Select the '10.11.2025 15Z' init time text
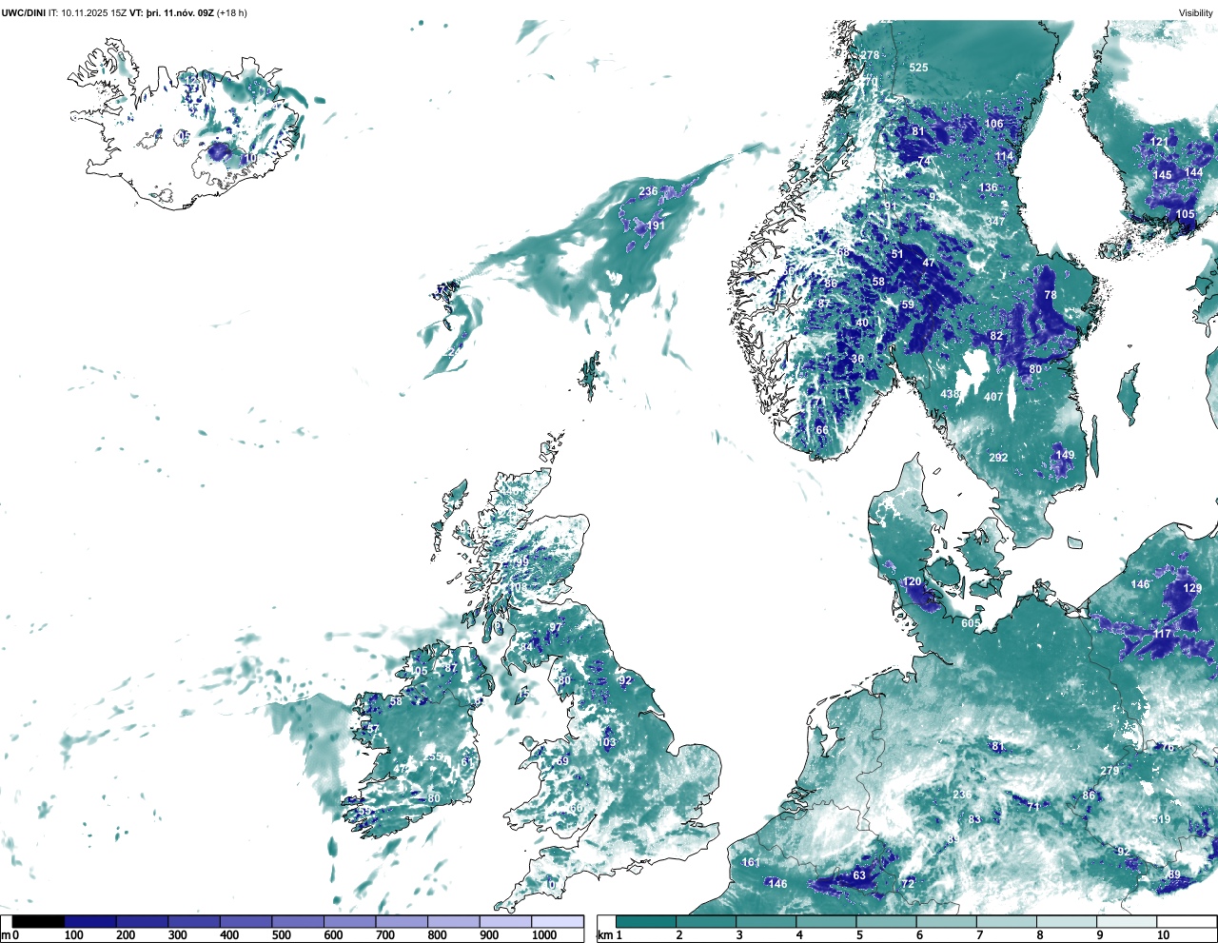The height and width of the screenshot is (943, 1218). [x=95, y=13]
